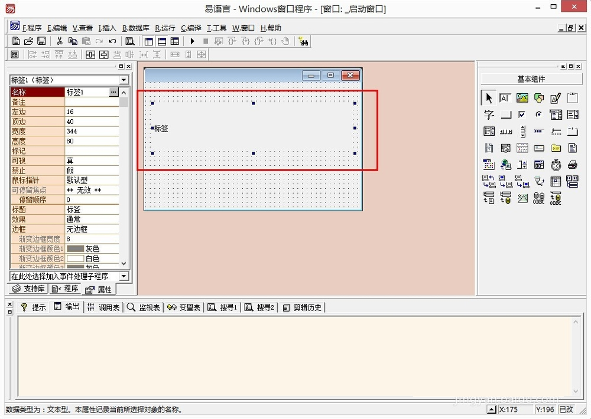The height and width of the screenshot is (419, 591).
Task: Select the picture box component
Action: (x=522, y=98)
